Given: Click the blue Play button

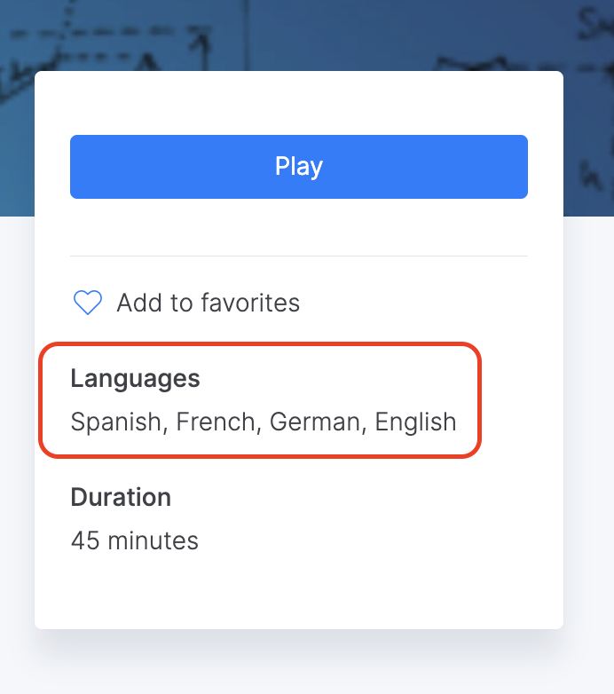Looking at the screenshot, I should point(299,167).
